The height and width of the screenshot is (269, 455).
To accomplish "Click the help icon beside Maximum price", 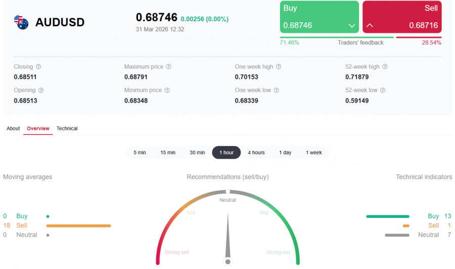I will click(168, 67).
